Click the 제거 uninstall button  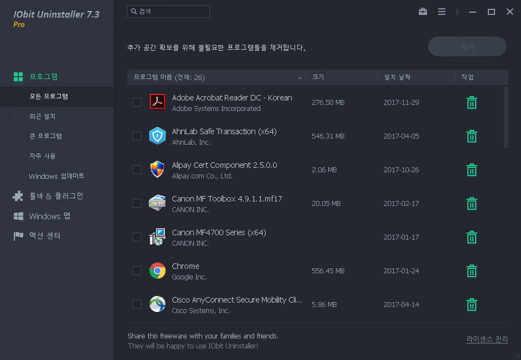click(467, 46)
